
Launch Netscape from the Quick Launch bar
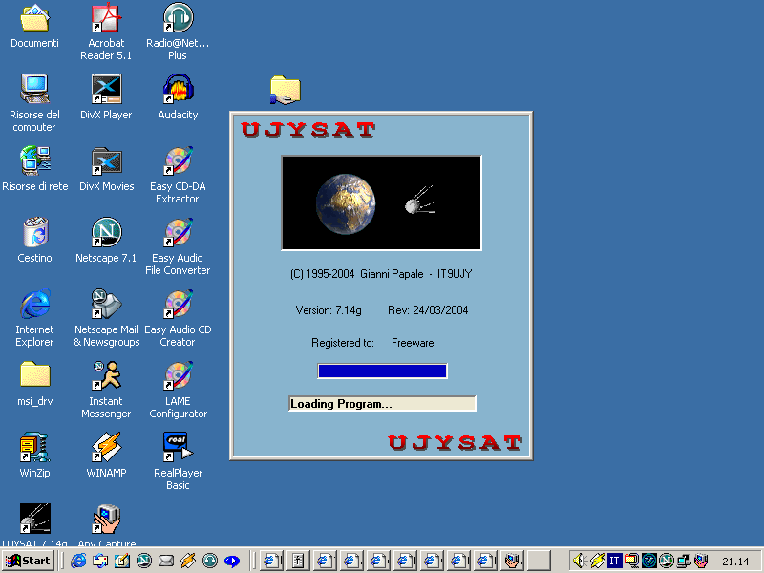click(144, 561)
